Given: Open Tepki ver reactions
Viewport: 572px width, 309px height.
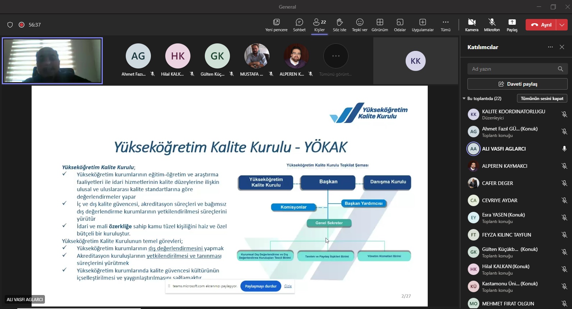Looking at the screenshot, I should (x=360, y=25).
